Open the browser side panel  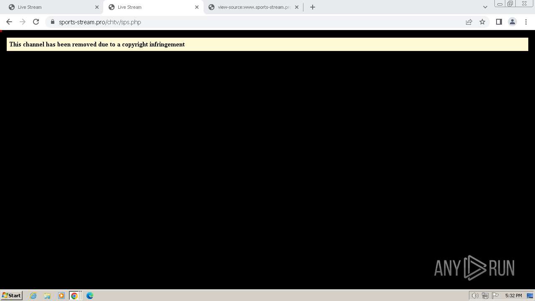[499, 22]
